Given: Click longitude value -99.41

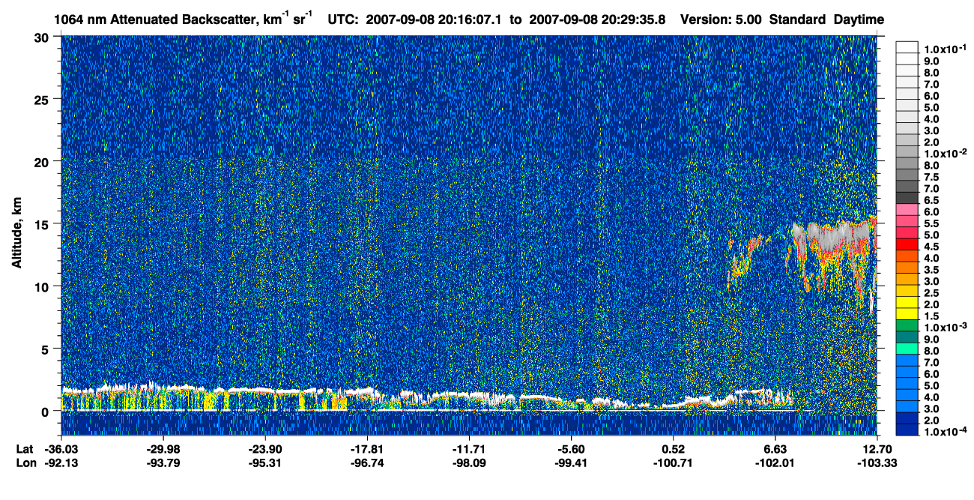Looking at the screenshot, I should tap(571, 463).
